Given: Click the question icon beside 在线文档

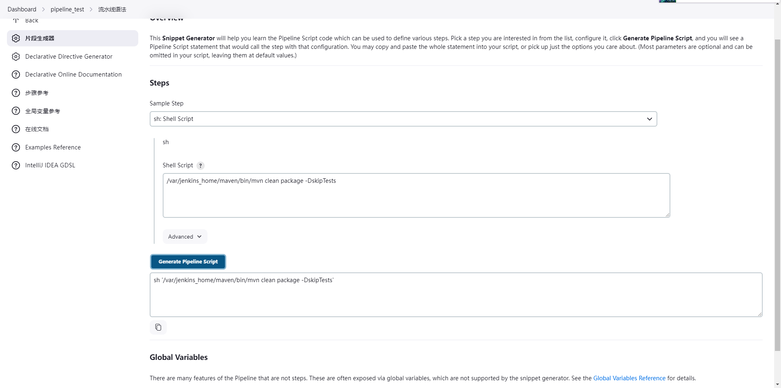Looking at the screenshot, I should (x=16, y=129).
